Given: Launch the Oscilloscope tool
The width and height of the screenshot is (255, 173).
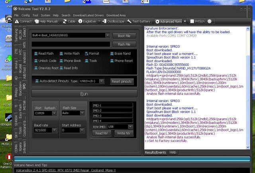Looking at the screenshot, I should pos(113,21).
